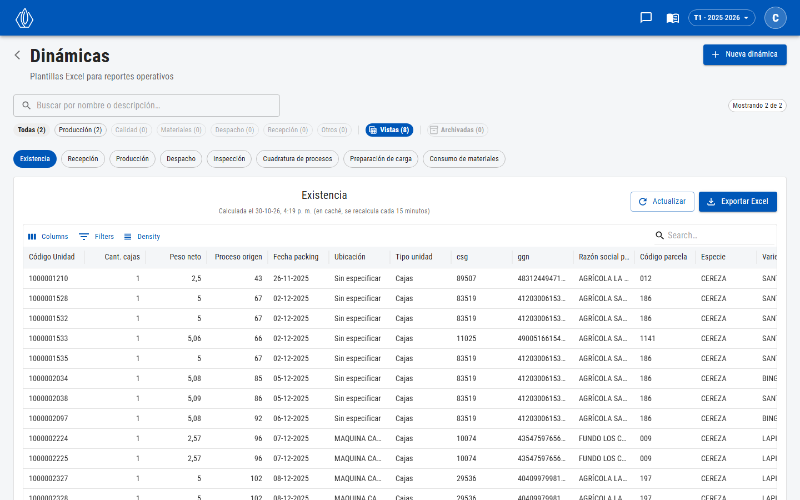Click the Nueva dinámica button

click(x=745, y=54)
